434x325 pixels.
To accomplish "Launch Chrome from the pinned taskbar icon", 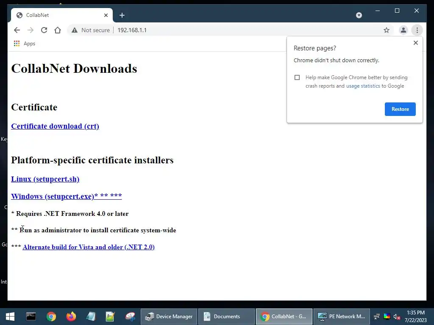I will 51,317.
